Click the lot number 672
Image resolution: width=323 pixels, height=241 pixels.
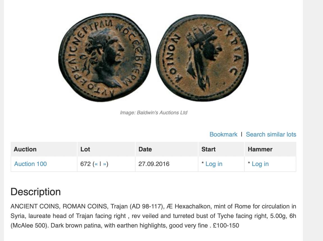point(85,164)
